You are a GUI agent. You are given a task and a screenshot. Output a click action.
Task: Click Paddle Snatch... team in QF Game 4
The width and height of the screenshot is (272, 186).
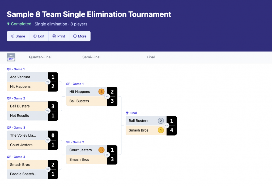pyautogui.click(x=23, y=174)
